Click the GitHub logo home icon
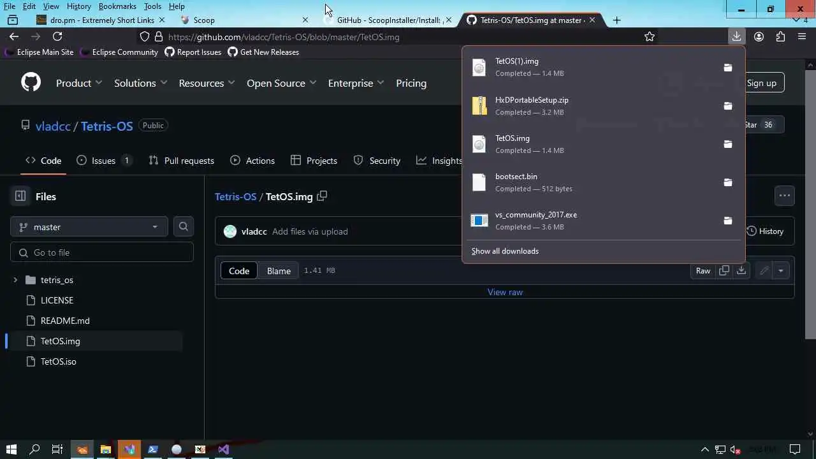 tap(31, 83)
